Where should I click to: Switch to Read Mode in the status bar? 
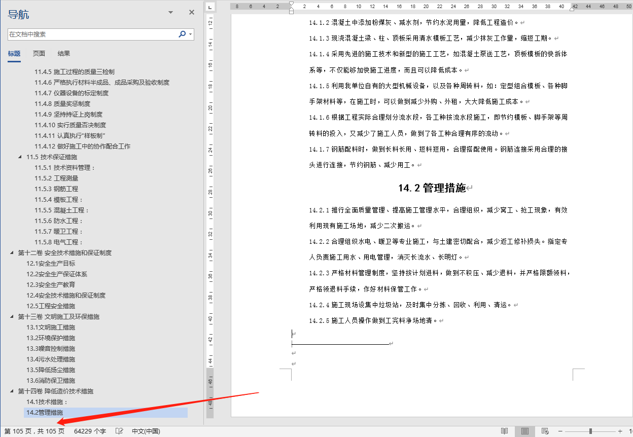[505, 431]
